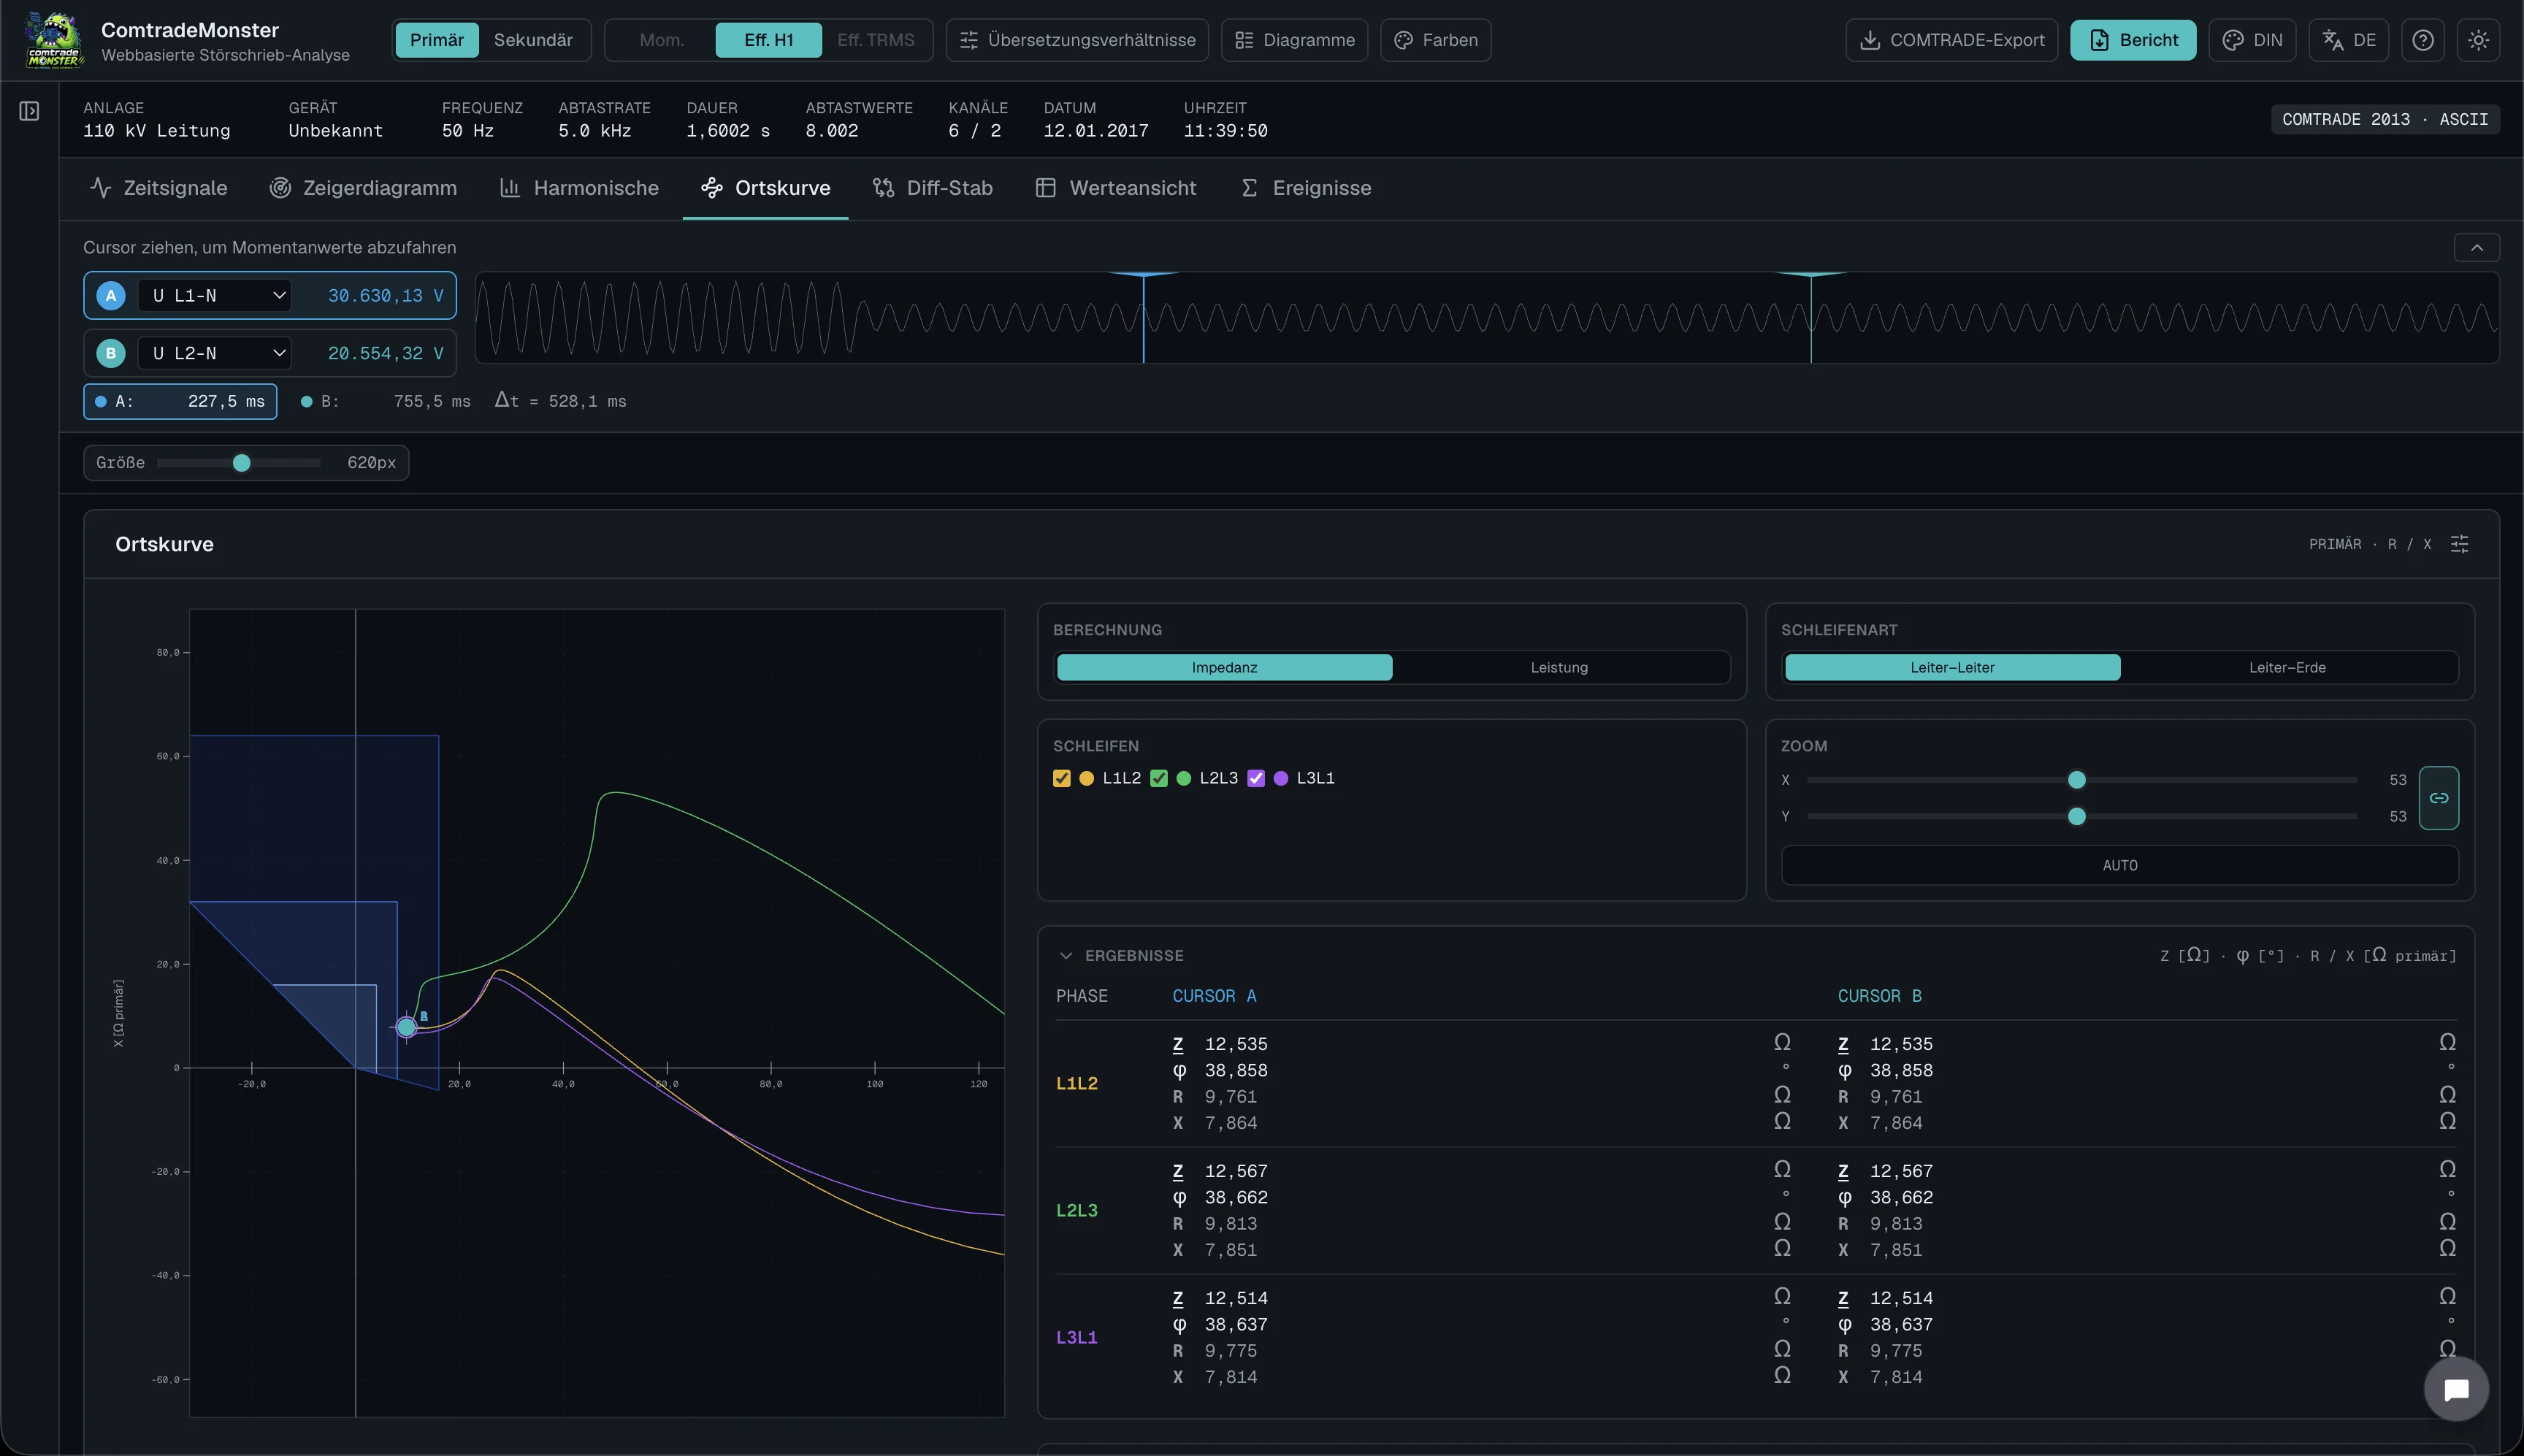Select Eff. H1 value mode

coord(769,40)
